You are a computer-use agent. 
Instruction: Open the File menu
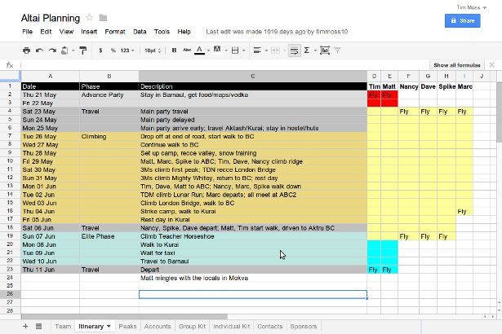[27, 32]
